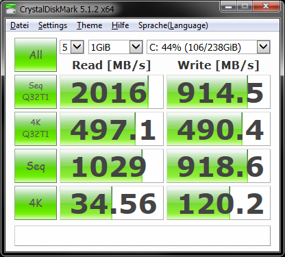Start the 4K Q32T1 test
Image resolution: width=285 pixels, height=257 pixels.
(x=36, y=129)
